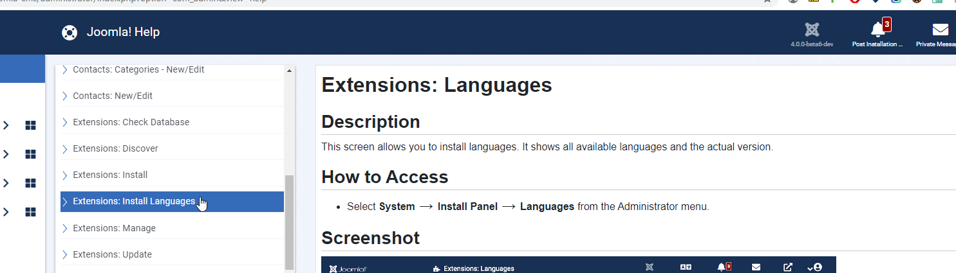Click the Joomla symbol icon in embedded screenshot
This screenshot has width=956, height=273.
click(x=650, y=267)
